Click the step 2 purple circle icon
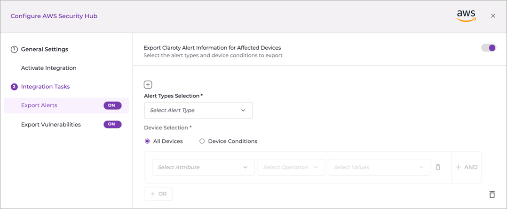Screen dimensions: 507x209 pos(14,87)
